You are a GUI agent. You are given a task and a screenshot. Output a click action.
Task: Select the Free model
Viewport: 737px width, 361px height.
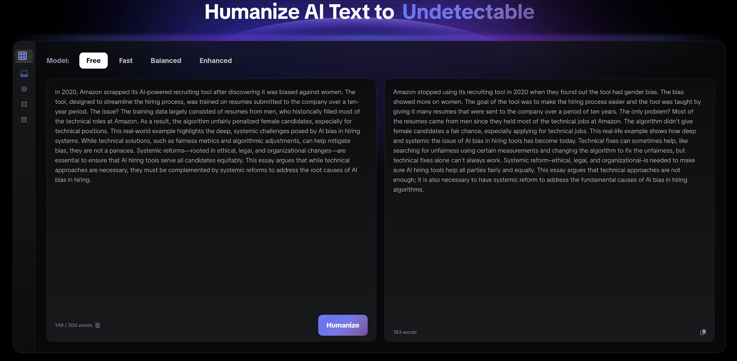coord(93,60)
